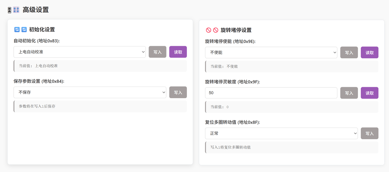Screen dimensions: 389x172
Task: Click the first refresh icon before 初始化设置
Action: click(x=17, y=29)
